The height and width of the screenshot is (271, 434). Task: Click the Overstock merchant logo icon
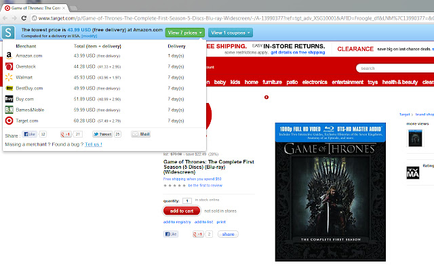[9, 66]
